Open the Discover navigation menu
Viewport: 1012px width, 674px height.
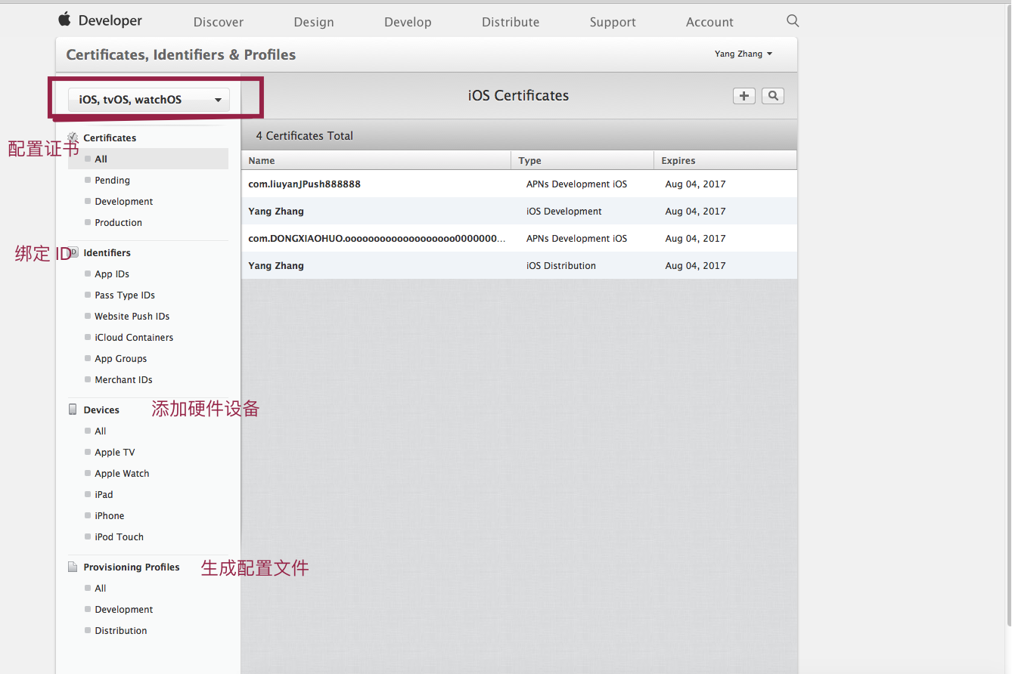coord(219,22)
